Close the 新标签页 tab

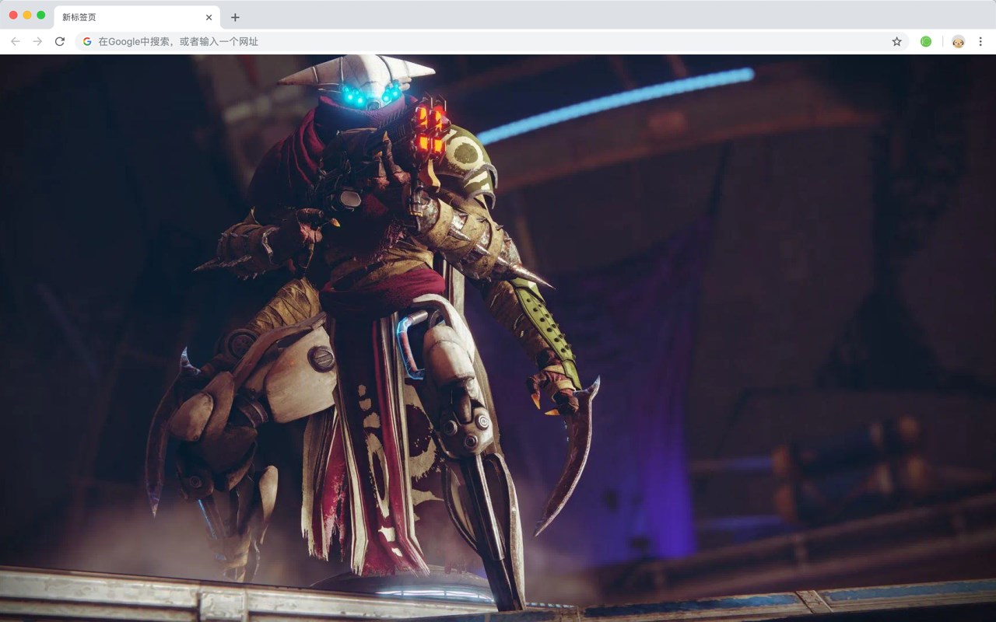(209, 17)
